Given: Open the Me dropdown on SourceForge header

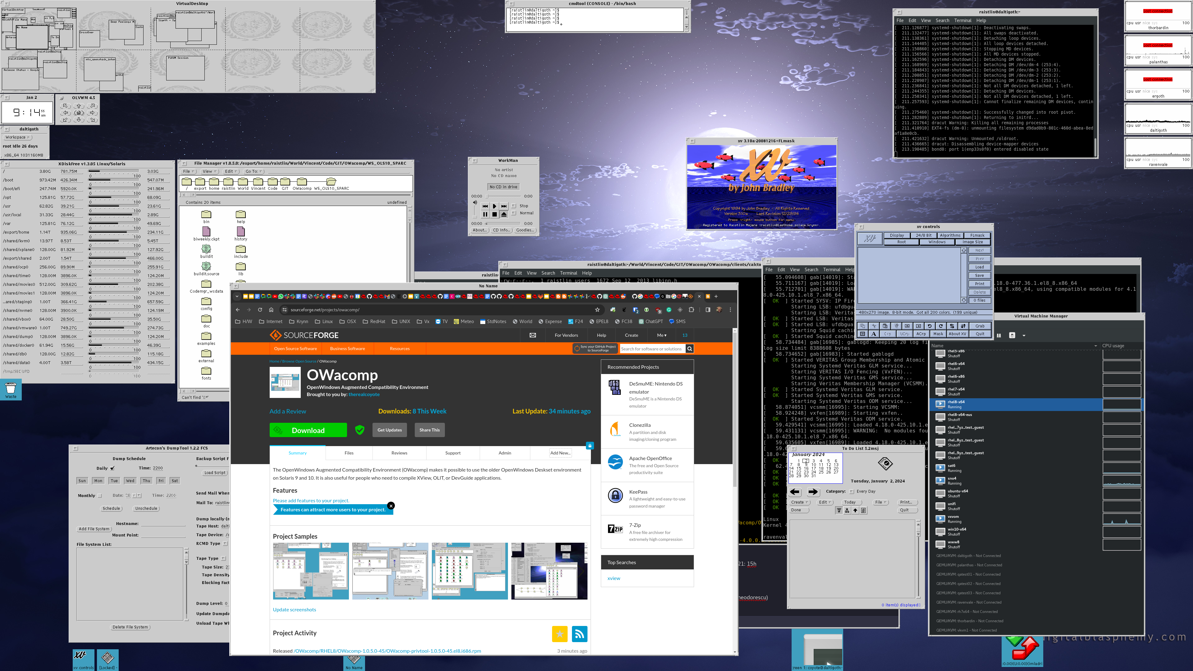Looking at the screenshot, I should [661, 335].
